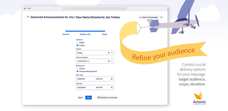Viewport: 228px width, 111px height.
Task: Click the Actonic logo
Action: pos(199,98)
